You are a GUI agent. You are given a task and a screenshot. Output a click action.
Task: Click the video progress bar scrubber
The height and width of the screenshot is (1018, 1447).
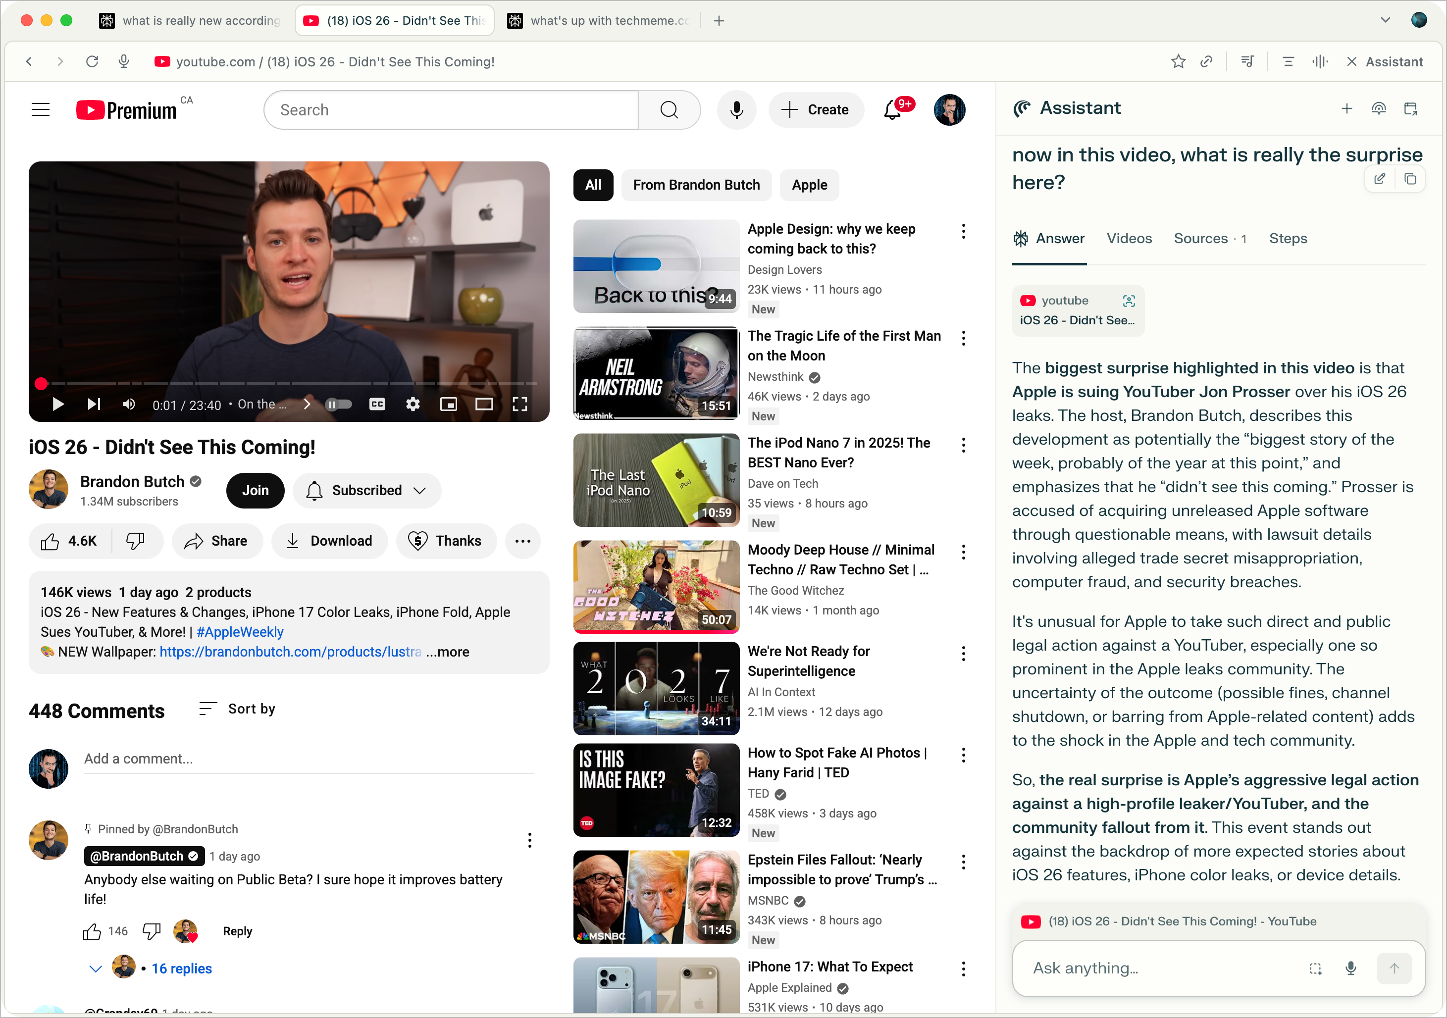tap(41, 383)
